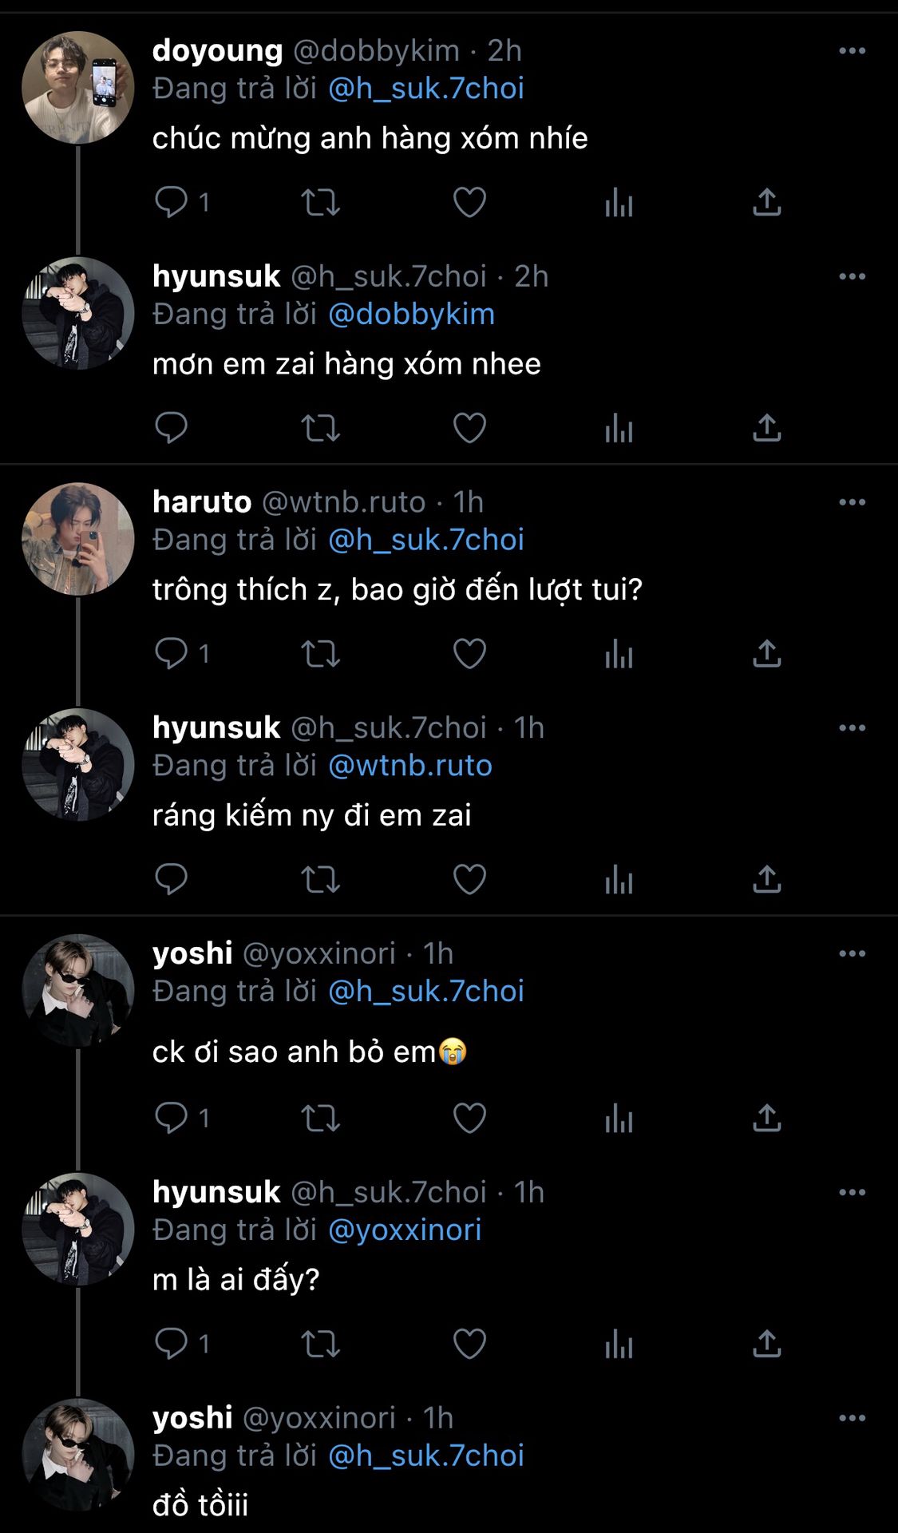Open doyoung's profile picture
Viewport: 898px width, 1533px height.
(x=77, y=88)
